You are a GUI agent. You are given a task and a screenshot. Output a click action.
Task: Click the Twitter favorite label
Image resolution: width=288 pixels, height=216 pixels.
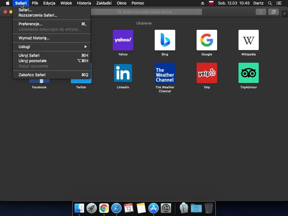click(x=81, y=87)
